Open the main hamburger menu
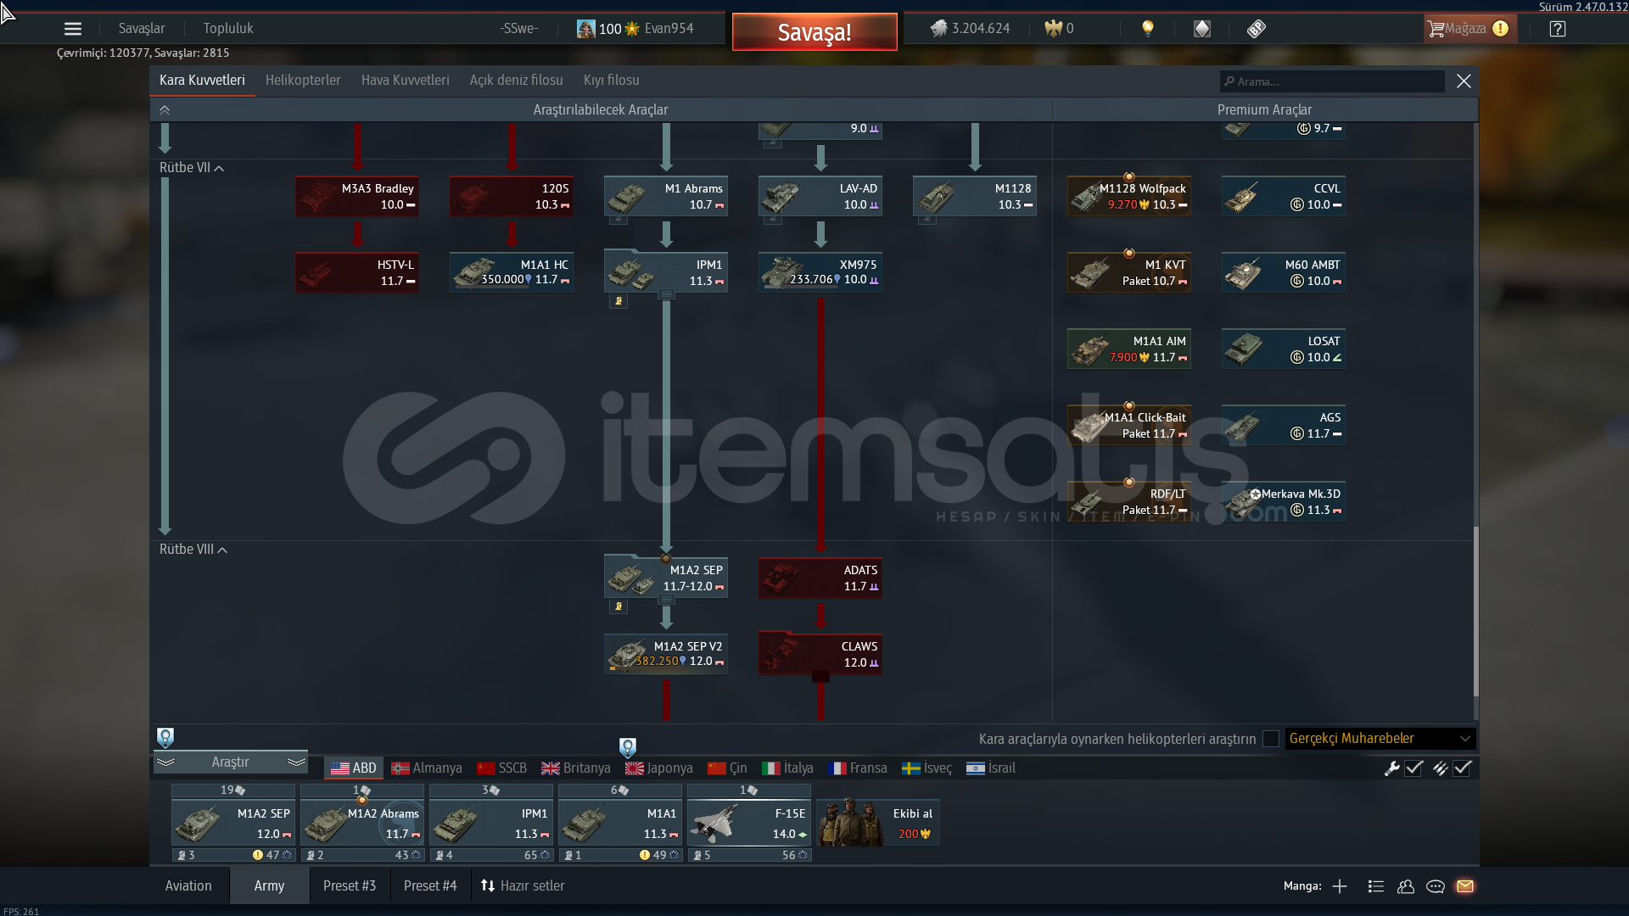The height and width of the screenshot is (916, 1629). point(73,29)
